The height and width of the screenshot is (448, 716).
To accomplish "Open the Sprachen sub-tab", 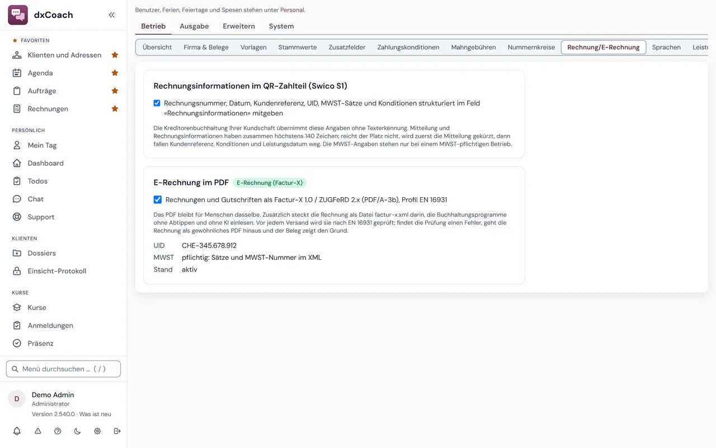I will pyautogui.click(x=666, y=47).
